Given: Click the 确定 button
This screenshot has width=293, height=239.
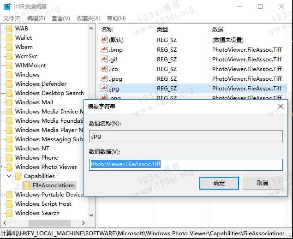Looking at the screenshot, I should click(219, 183).
